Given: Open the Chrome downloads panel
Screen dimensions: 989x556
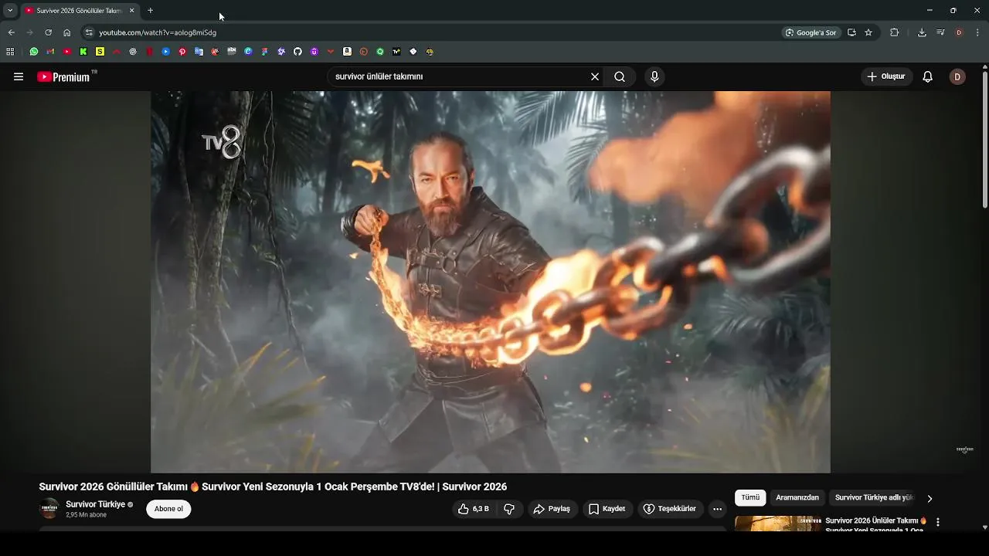Looking at the screenshot, I should tap(922, 32).
